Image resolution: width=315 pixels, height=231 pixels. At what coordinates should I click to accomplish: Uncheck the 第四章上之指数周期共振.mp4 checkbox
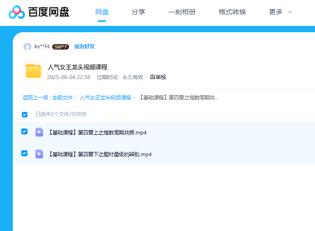pyautogui.click(x=25, y=132)
